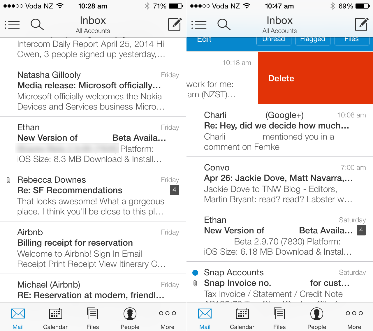Select the Mail tab

pos(18,318)
